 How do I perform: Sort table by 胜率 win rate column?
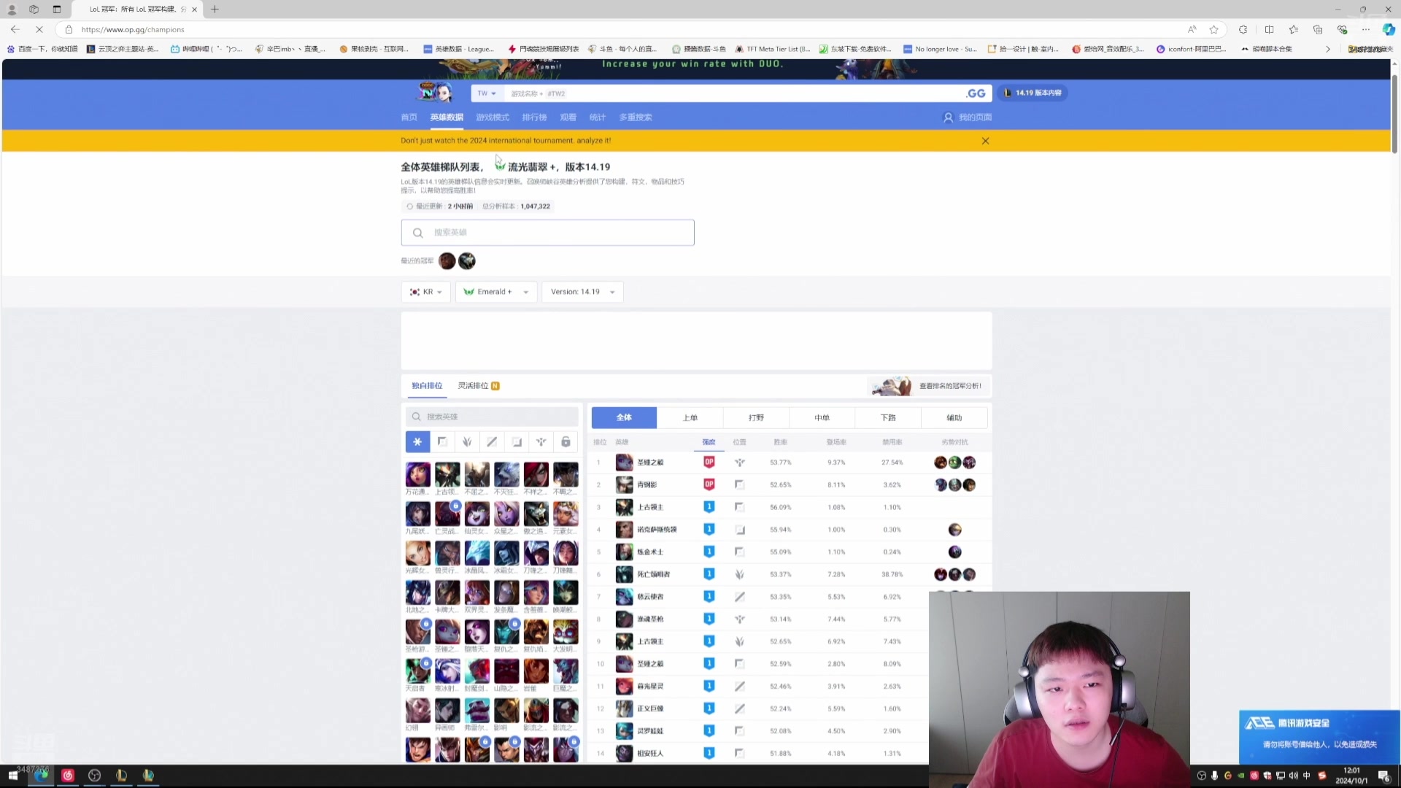click(x=780, y=442)
